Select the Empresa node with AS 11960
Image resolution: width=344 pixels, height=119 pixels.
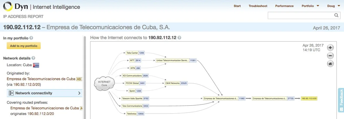click(x=224, y=98)
